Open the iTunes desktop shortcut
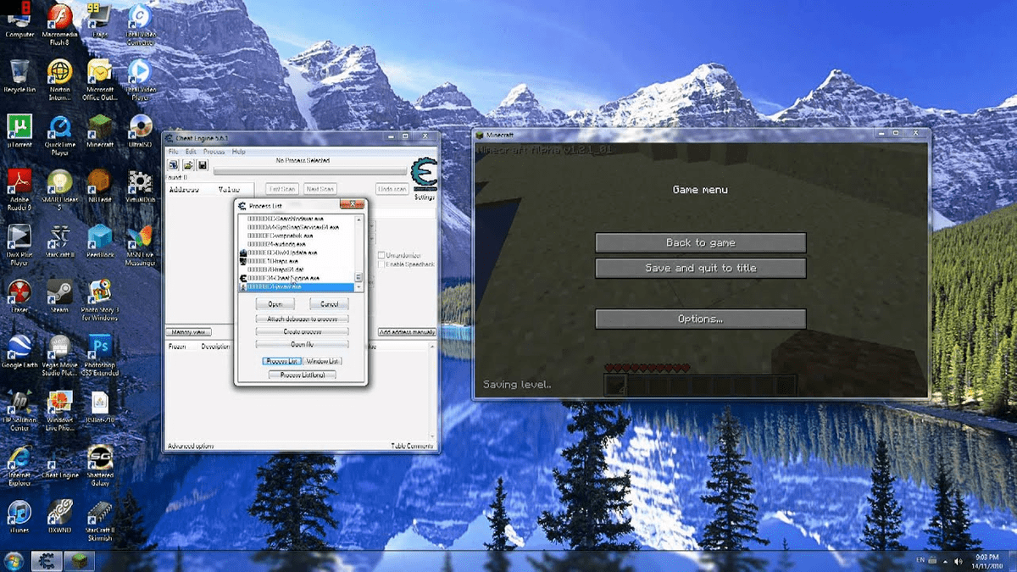1017x572 pixels. coord(19,517)
